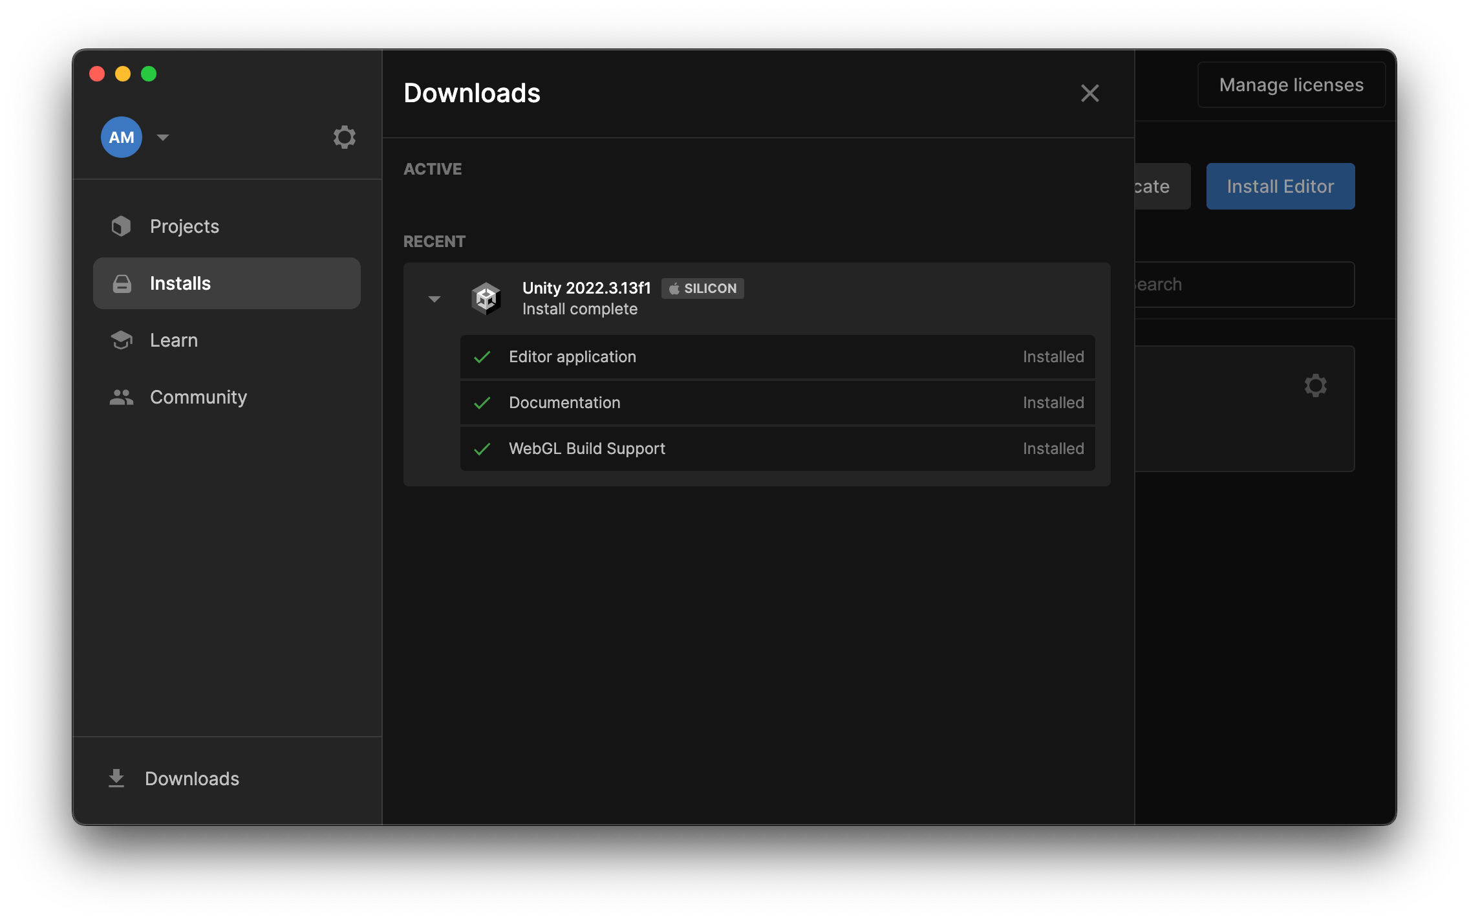Click inside the search field

click(x=1241, y=284)
